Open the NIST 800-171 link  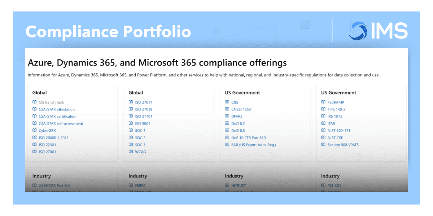[339, 131]
